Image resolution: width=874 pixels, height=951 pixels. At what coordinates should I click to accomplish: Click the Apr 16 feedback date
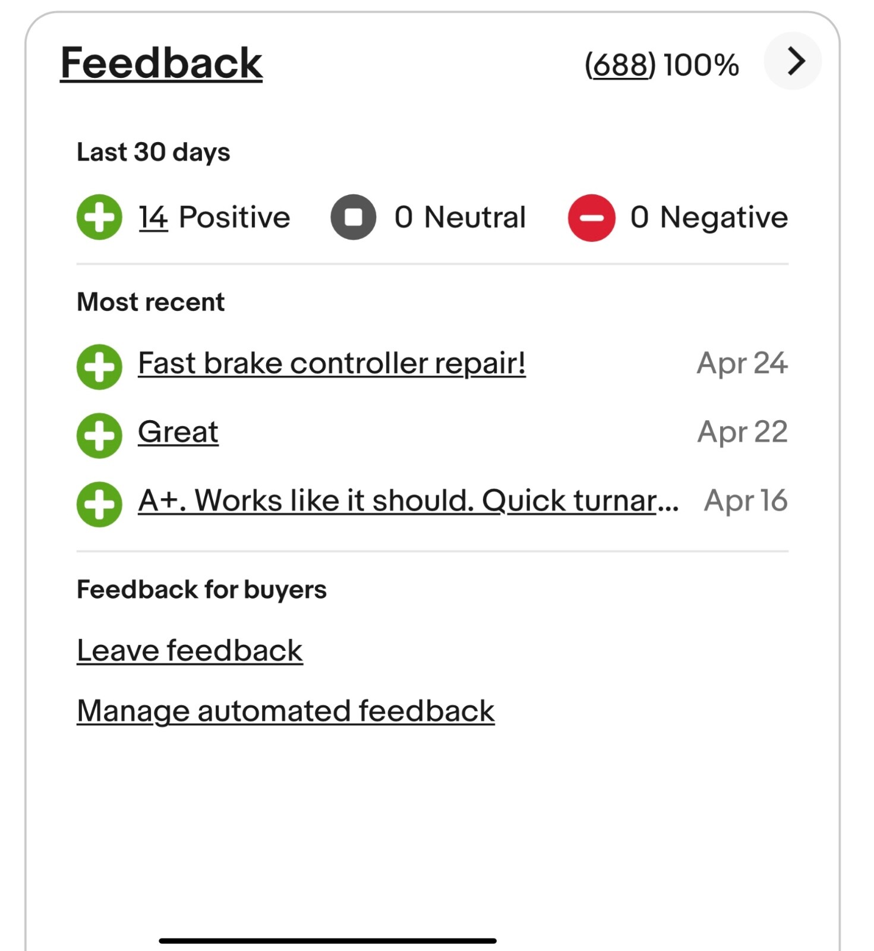[746, 500]
